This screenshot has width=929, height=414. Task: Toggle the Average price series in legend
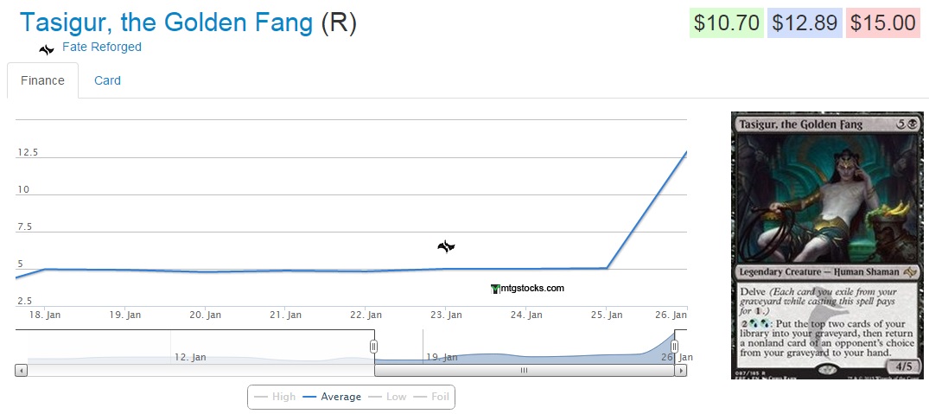(x=332, y=397)
